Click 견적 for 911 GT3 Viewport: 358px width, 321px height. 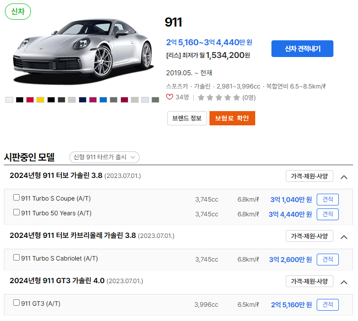328,305
